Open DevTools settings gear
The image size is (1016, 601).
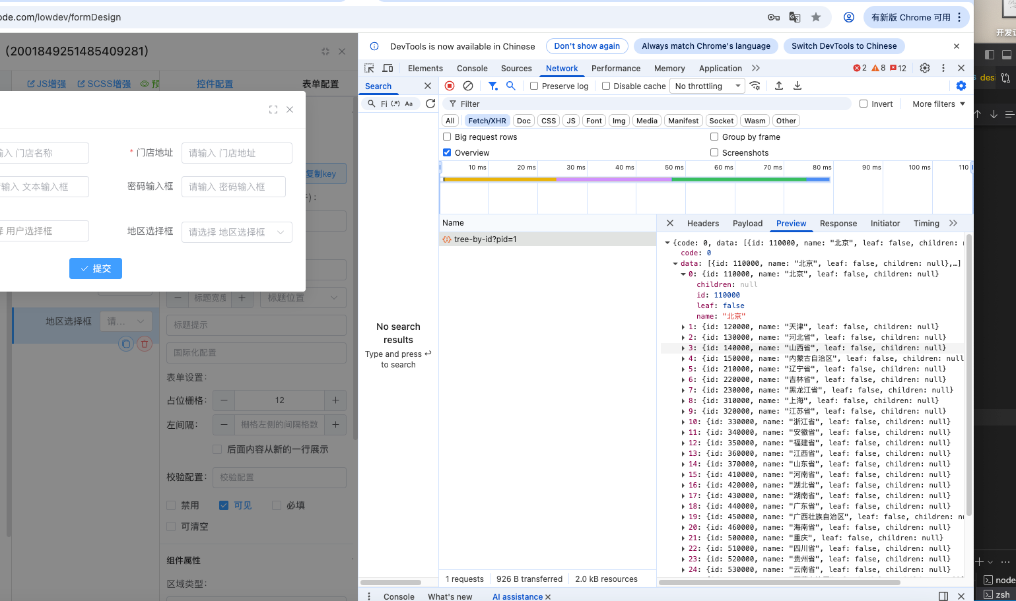pyautogui.click(x=925, y=68)
